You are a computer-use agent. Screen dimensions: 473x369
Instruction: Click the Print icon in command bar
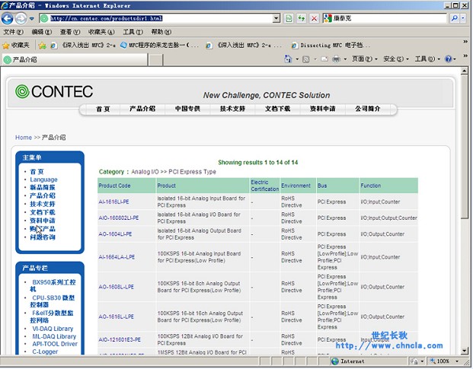tap(336, 59)
